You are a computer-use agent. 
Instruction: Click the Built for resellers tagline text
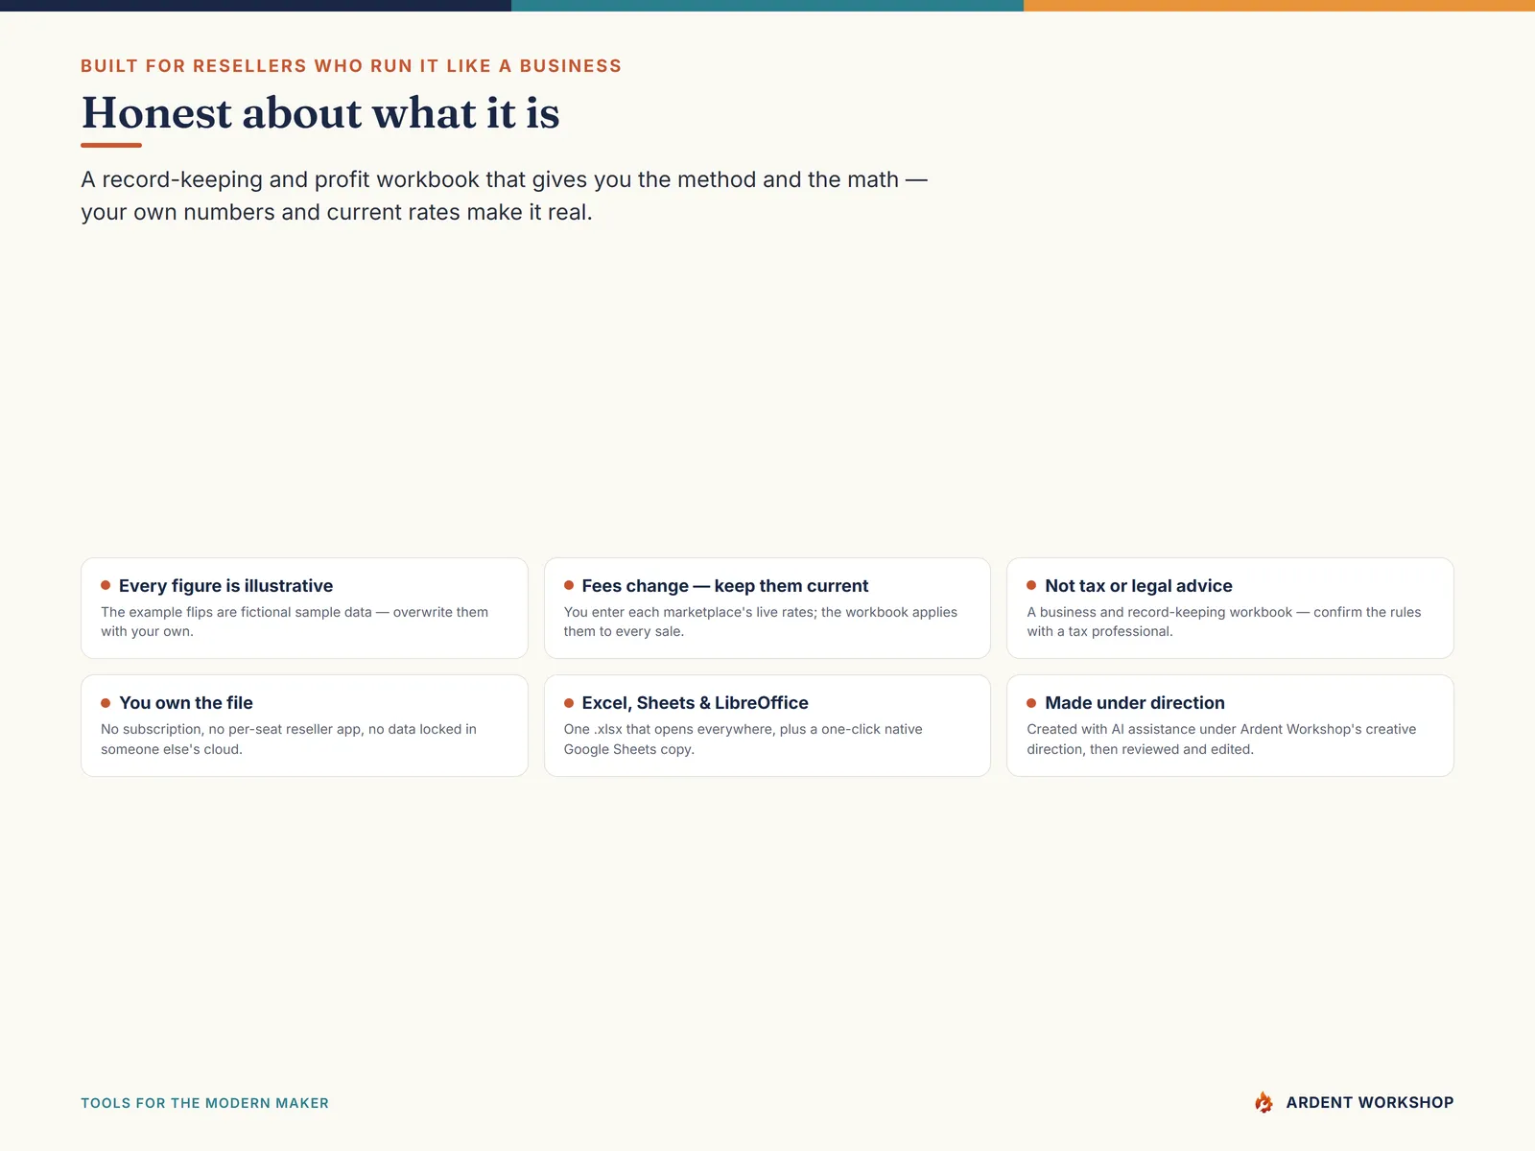click(351, 66)
